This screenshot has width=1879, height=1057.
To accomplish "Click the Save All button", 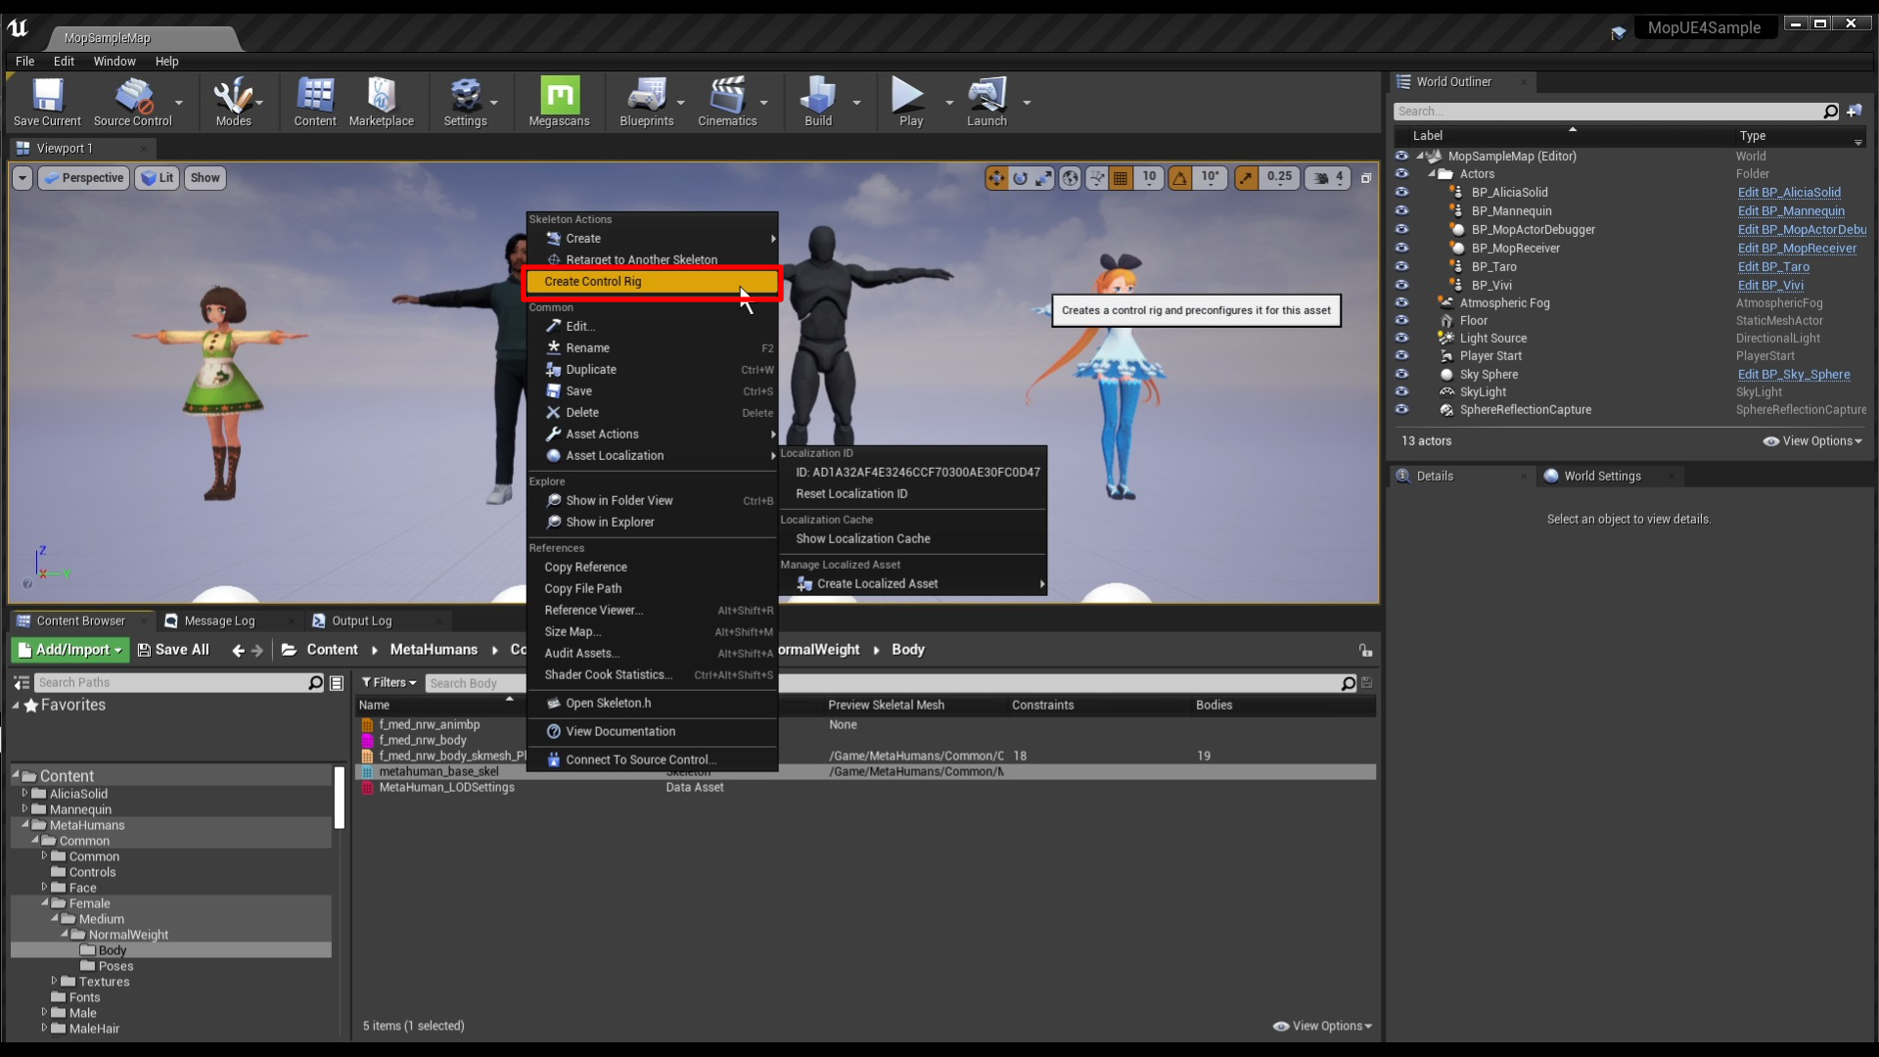I will pyautogui.click(x=174, y=650).
